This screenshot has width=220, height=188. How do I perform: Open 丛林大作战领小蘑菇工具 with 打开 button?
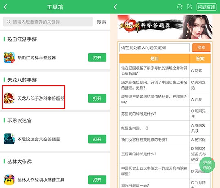97,180
